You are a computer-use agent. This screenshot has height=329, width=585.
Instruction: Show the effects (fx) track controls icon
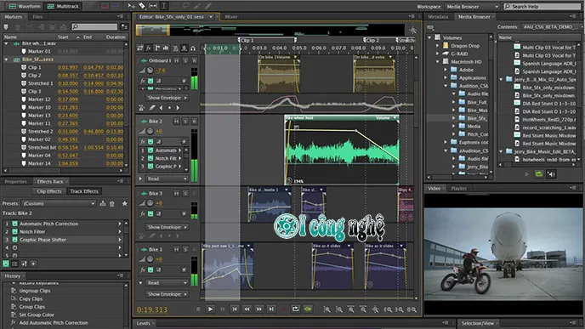coord(149,48)
